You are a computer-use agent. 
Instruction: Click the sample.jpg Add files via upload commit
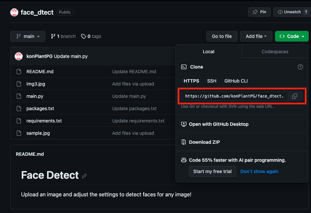[x=133, y=133]
